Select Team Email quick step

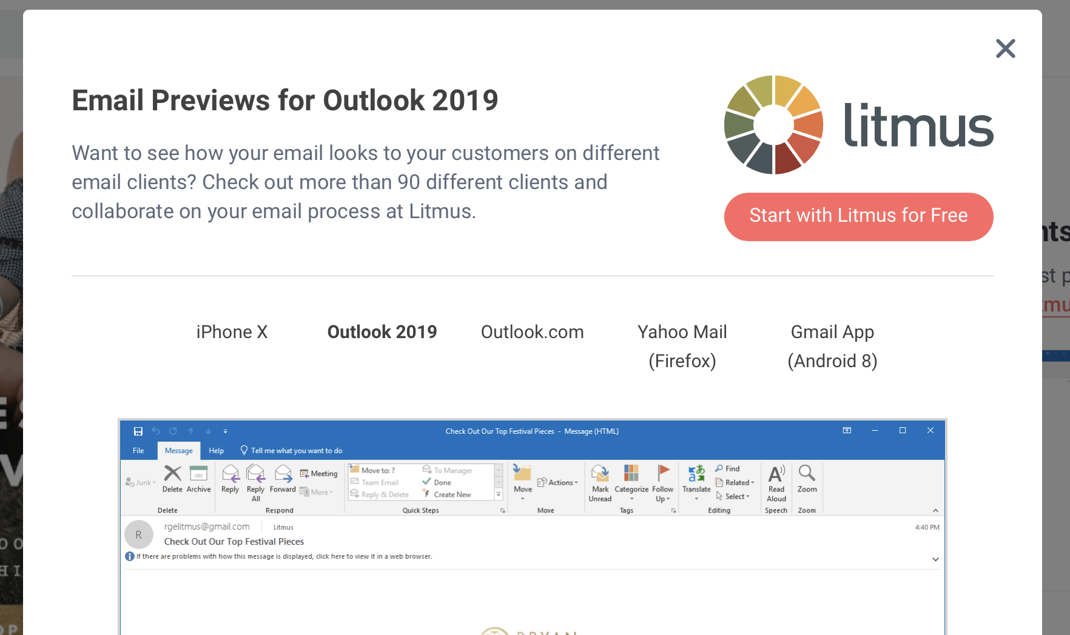tap(374, 482)
